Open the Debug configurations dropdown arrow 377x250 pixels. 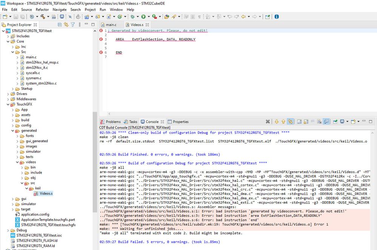(137, 17)
